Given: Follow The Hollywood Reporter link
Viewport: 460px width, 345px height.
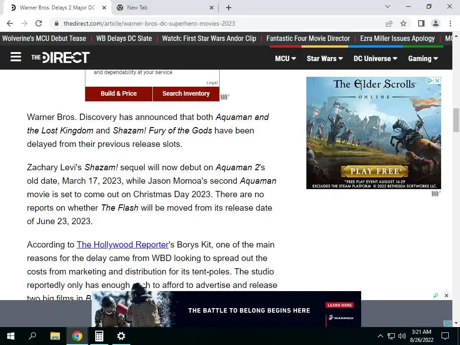Looking at the screenshot, I should pyautogui.click(x=123, y=245).
